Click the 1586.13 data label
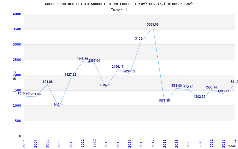The image size is (238, 149). (x=106, y=85)
